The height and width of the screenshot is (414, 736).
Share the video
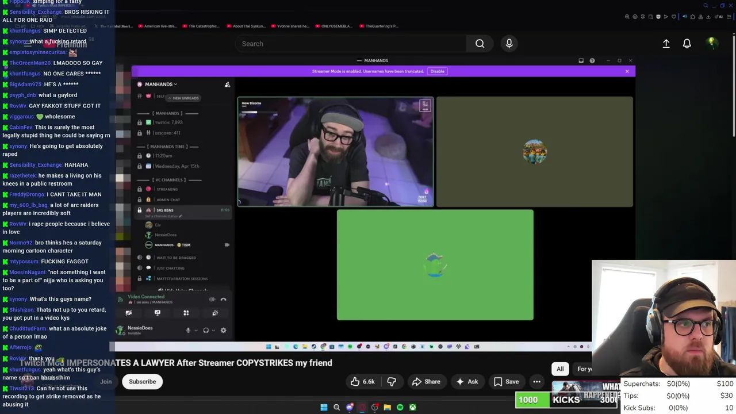click(426, 382)
